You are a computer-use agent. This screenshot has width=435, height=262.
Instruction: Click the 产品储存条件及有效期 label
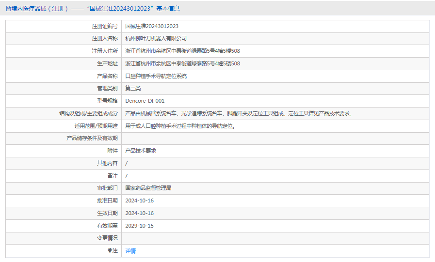(92, 138)
